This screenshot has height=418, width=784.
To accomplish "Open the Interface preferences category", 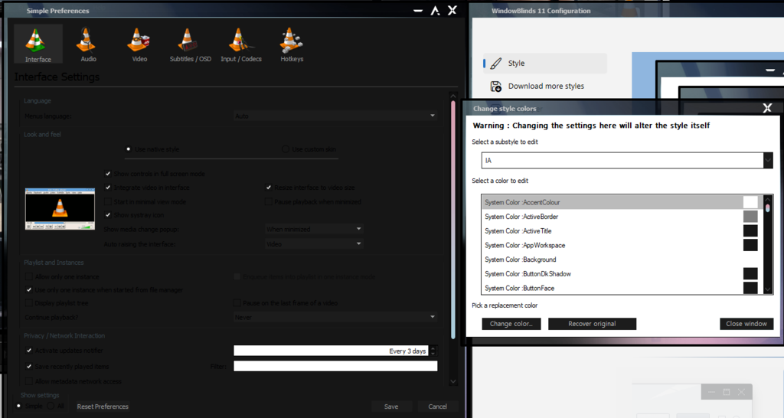I will coord(38,44).
